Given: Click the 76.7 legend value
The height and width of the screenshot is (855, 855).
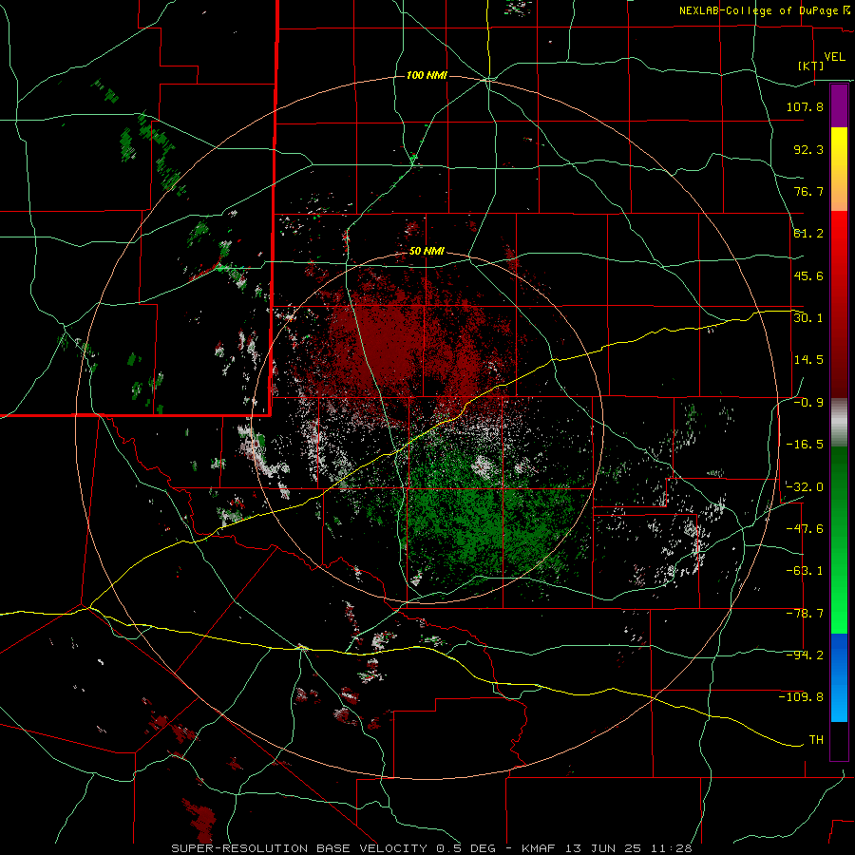Looking at the screenshot, I should coord(808,191).
